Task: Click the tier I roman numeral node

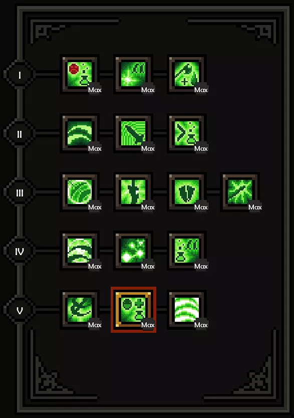Action: (20, 75)
